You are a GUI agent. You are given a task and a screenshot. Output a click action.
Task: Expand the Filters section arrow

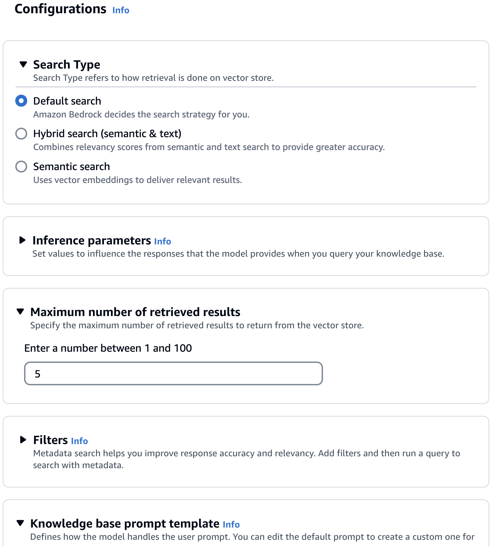click(23, 440)
